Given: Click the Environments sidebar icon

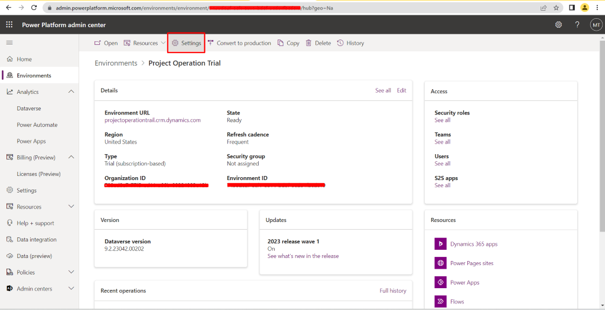Looking at the screenshot, I should point(9,75).
